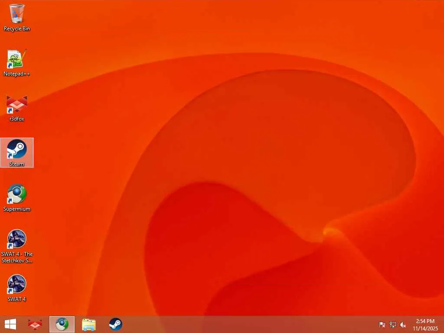Open the Windows Start button
The image size is (444, 333).
(10, 324)
